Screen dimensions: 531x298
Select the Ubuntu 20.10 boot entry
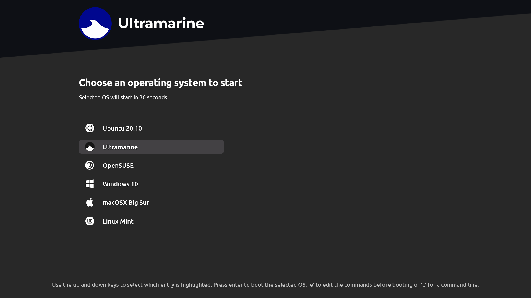coord(151,128)
